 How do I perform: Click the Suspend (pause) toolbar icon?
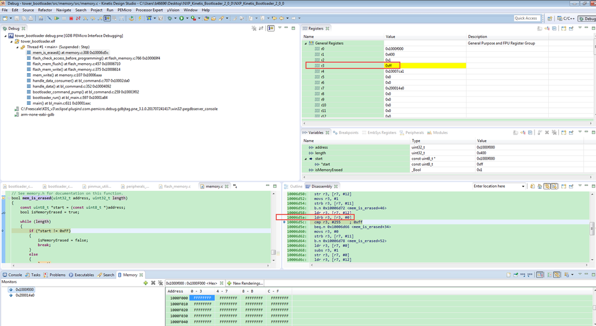(x=64, y=18)
